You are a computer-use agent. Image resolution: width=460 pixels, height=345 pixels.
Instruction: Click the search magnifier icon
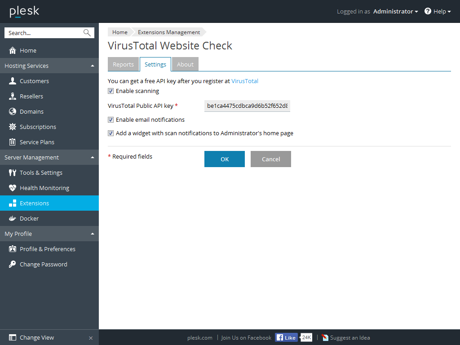coord(87,32)
